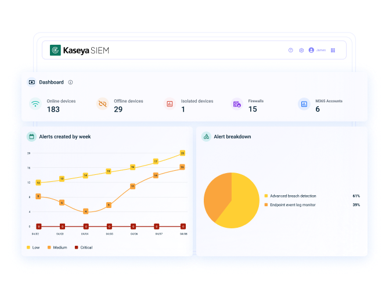Select the Firewalls icon
389x287 pixels.
tap(237, 104)
